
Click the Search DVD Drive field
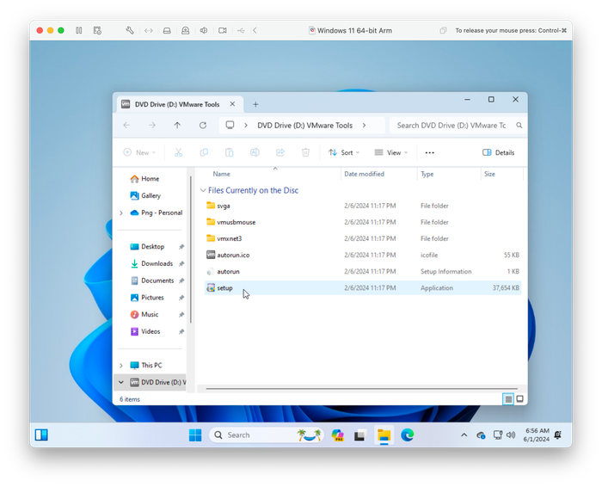(457, 126)
